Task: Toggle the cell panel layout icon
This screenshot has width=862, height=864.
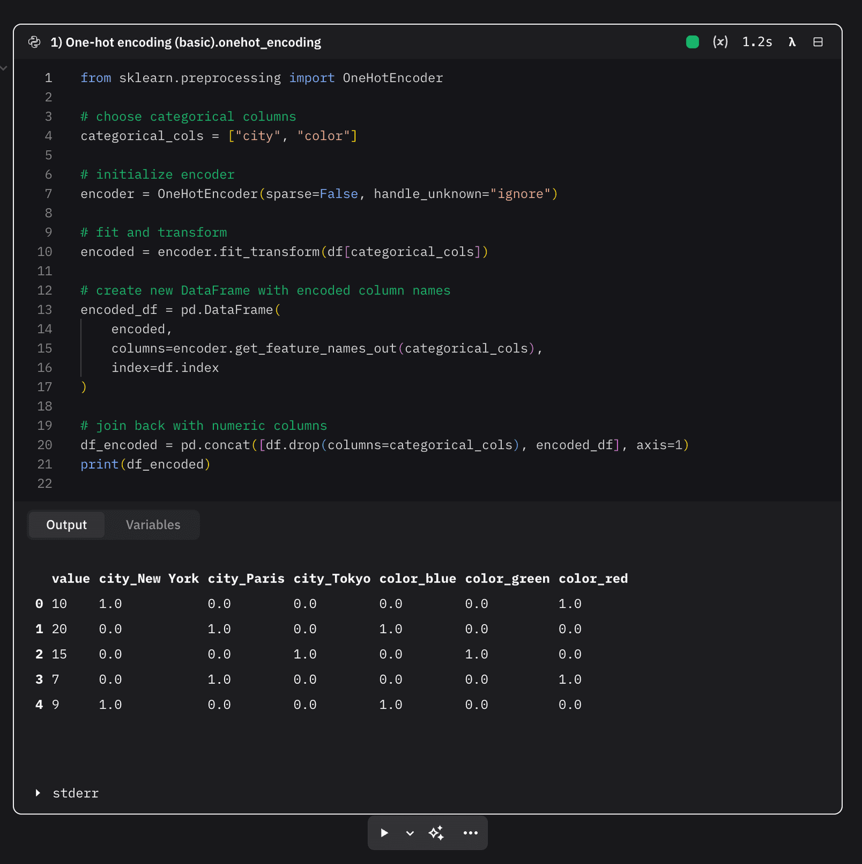Action: click(x=818, y=42)
